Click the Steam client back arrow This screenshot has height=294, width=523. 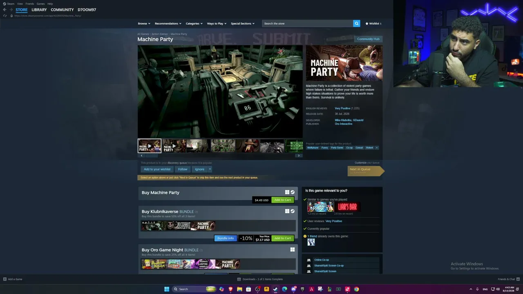click(x=4, y=10)
